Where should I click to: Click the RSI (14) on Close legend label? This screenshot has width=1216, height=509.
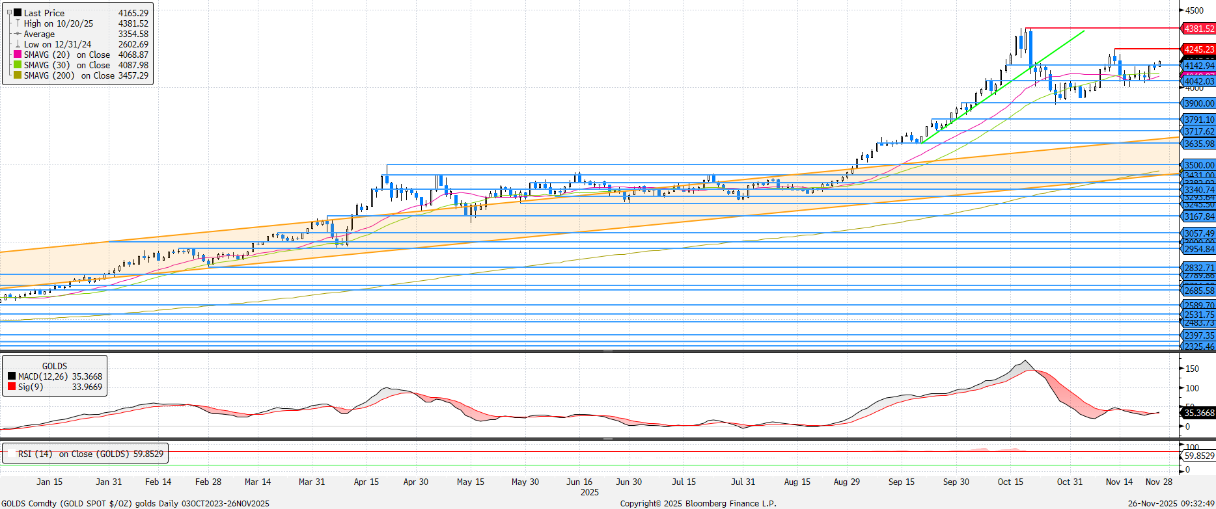pos(90,454)
